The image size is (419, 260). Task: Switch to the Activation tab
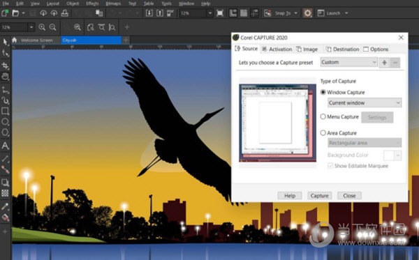tap(277, 49)
